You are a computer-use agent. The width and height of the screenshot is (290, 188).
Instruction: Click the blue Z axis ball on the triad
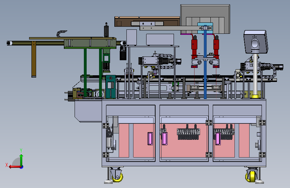point(22,167)
